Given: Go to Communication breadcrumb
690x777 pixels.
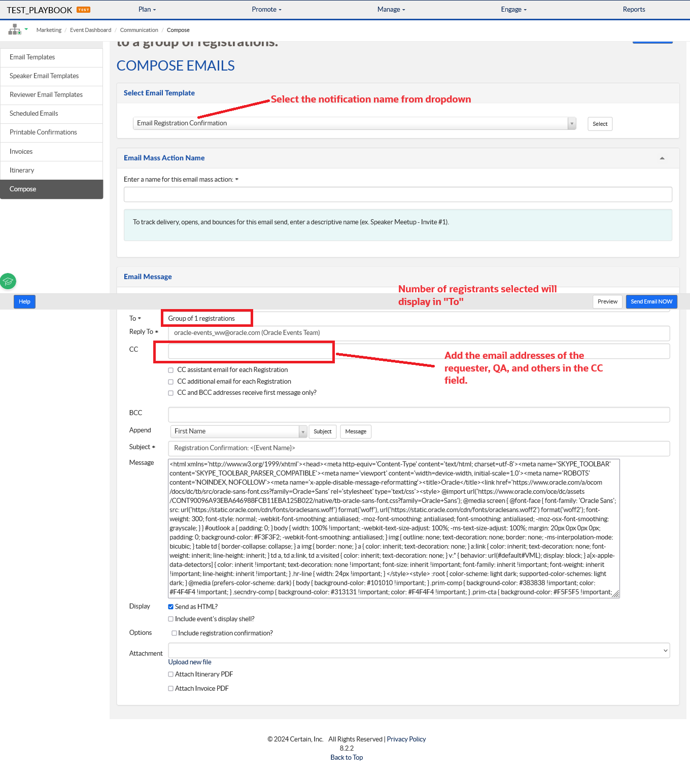Looking at the screenshot, I should [x=139, y=30].
